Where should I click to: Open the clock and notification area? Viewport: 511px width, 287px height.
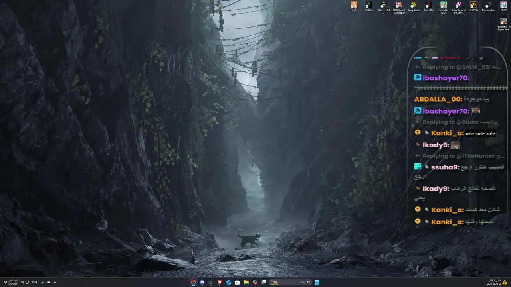[x=11, y=282]
